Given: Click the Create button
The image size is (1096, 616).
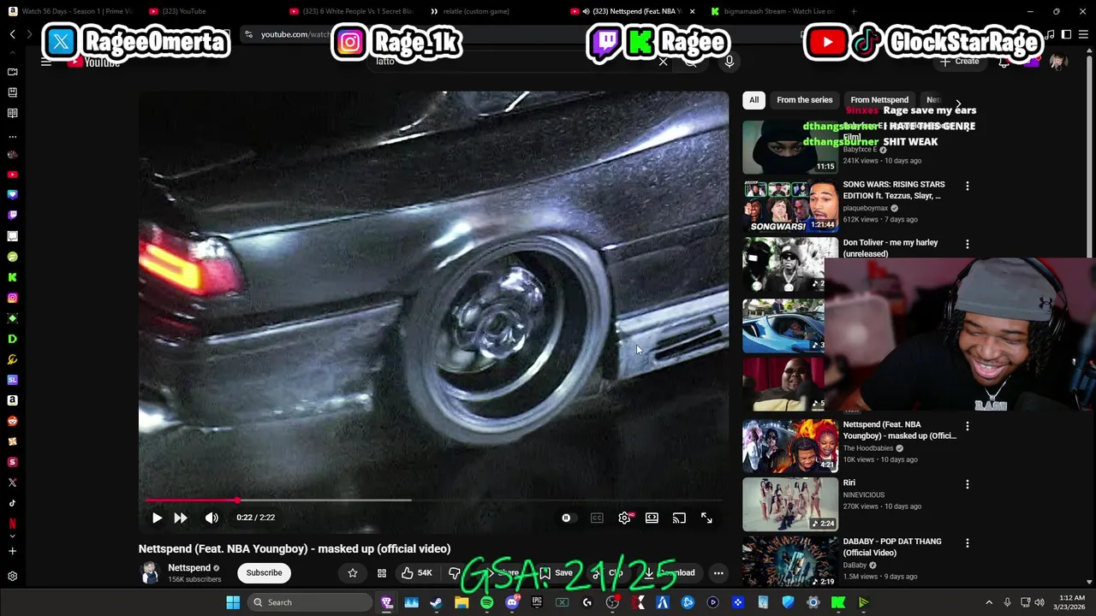Looking at the screenshot, I should point(960,62).
